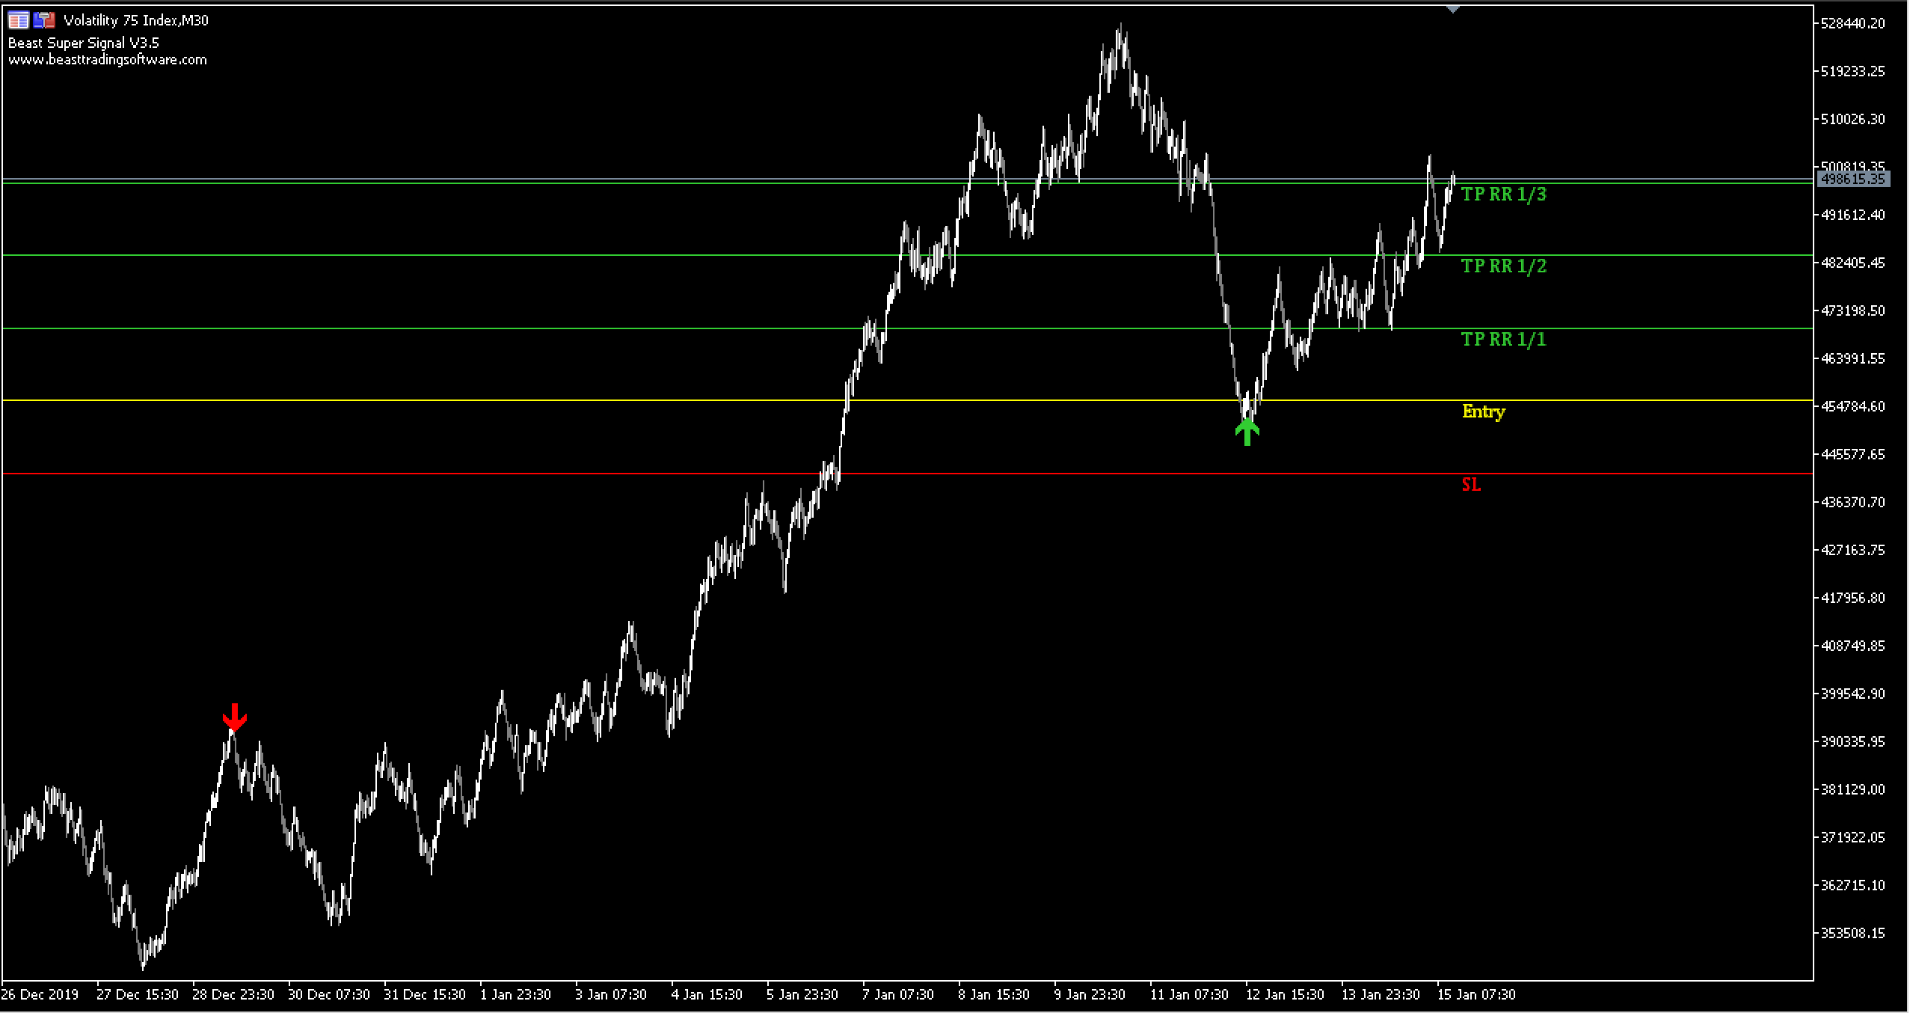Click the Beast Super Signal V3.5 text
Image resolution: width=1910 pixels, height=1013 pixels.
click(x=84, y=43)
